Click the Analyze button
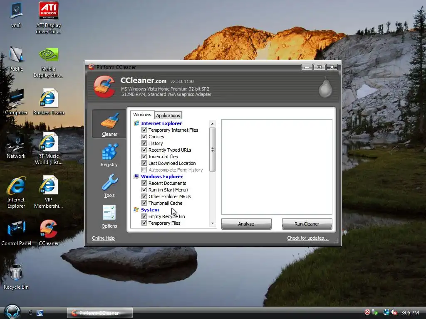Screen dimensions: 426x319 pos(246,224)
